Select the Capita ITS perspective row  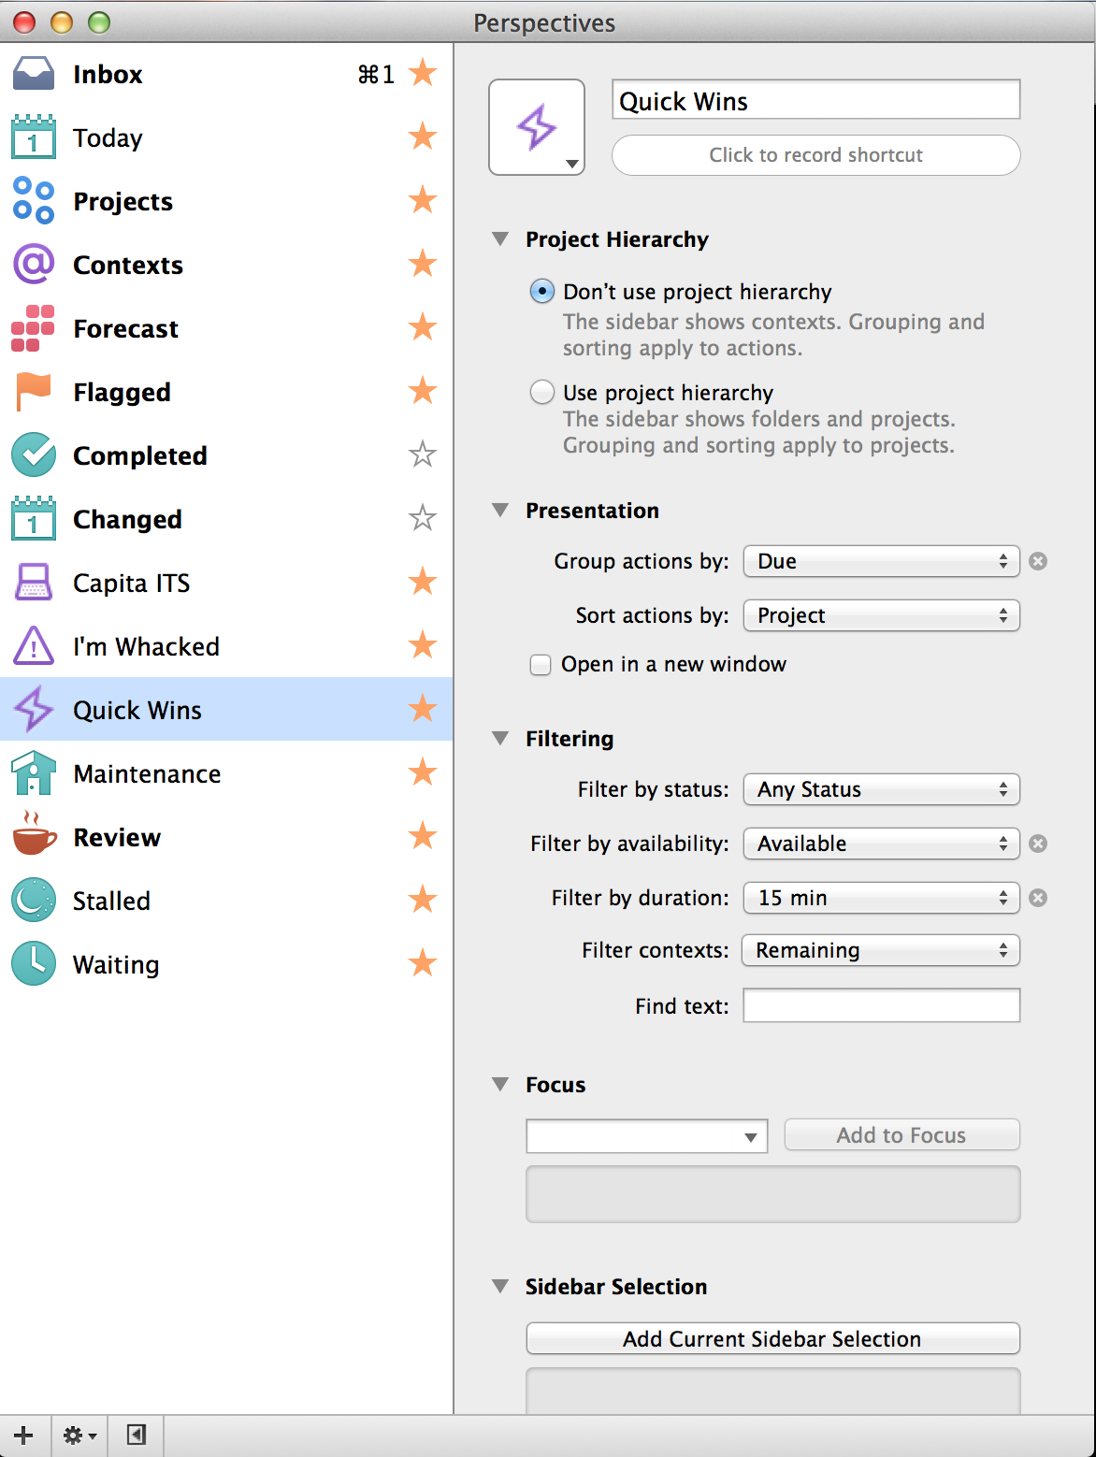pyautogui.click(x=226, y=583)
